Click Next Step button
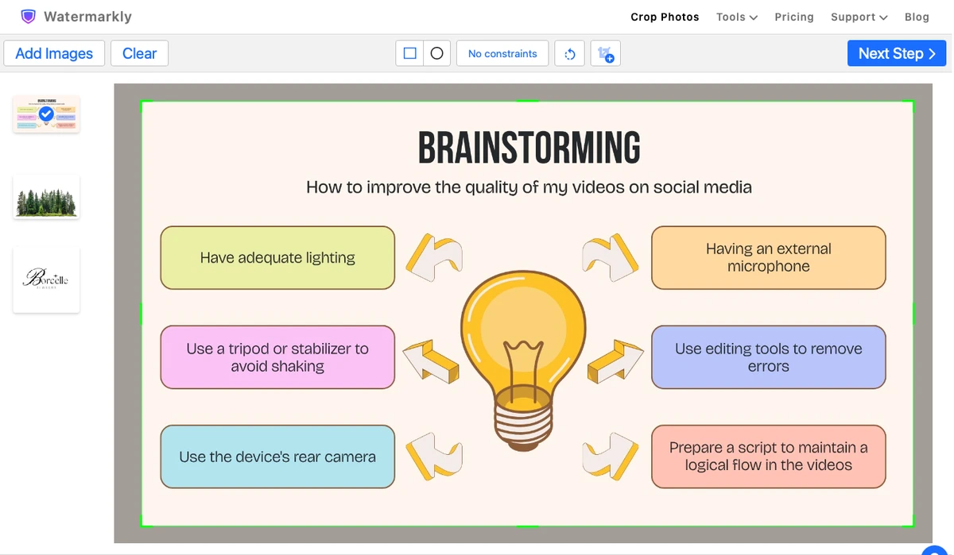Image resolution: width=954 pixels, height=555 pixels. [x=897, y=53]
